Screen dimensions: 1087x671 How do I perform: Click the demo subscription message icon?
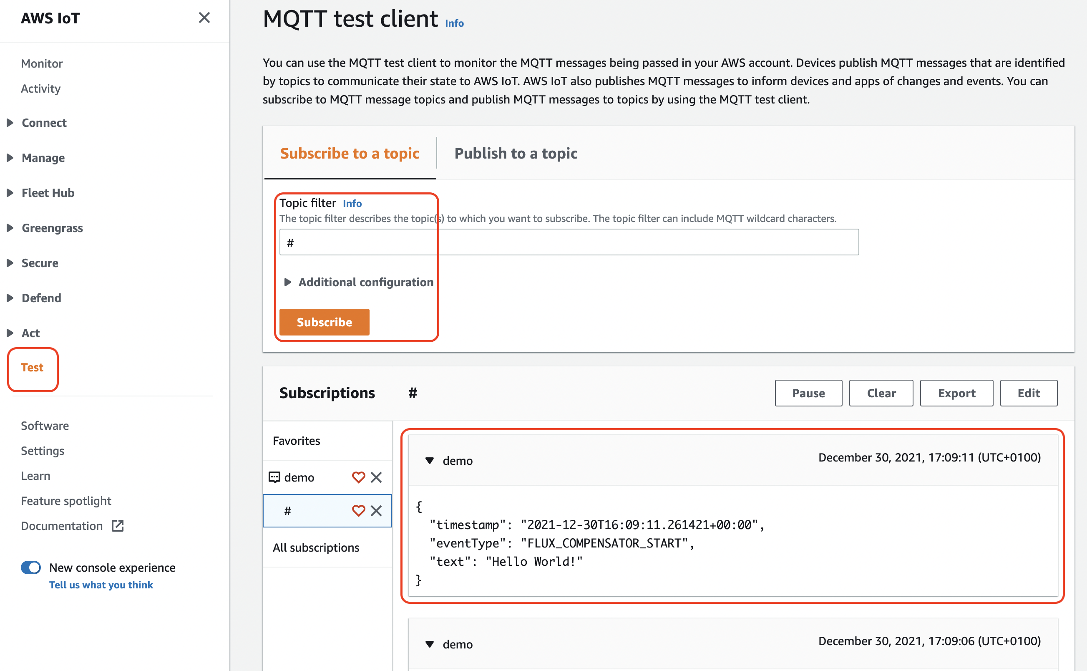pos(274,477)
